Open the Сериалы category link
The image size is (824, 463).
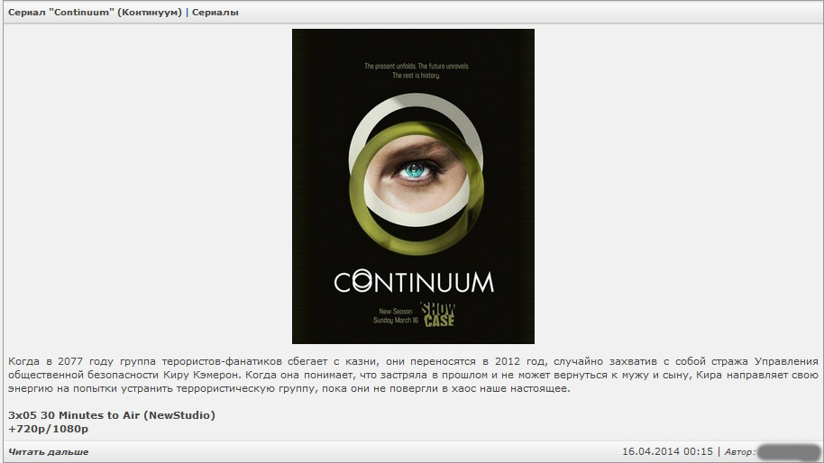215,13
